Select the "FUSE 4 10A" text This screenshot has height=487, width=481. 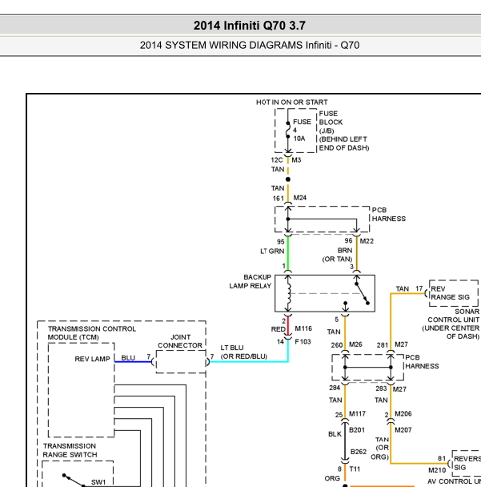tap(302, 130)
